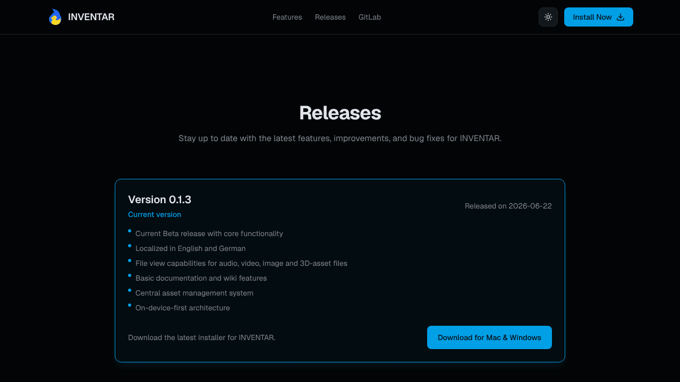Screen dimensions: 680x382
Task: Click the Current version label
Action: click(155, 214)
